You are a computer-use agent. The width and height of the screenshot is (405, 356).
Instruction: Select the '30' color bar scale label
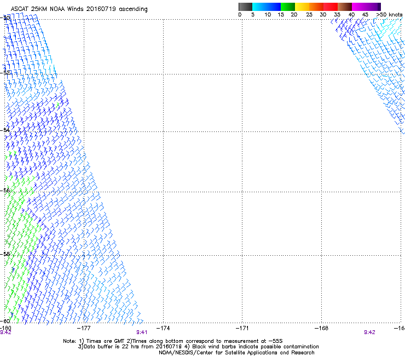click(x=323, y=15)
